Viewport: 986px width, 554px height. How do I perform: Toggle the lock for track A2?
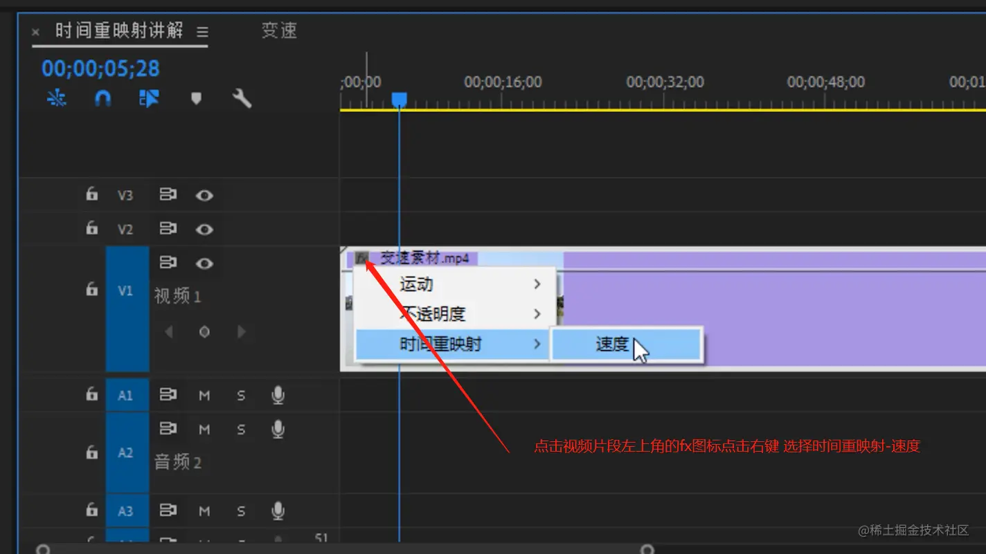[x=92, y=452]
